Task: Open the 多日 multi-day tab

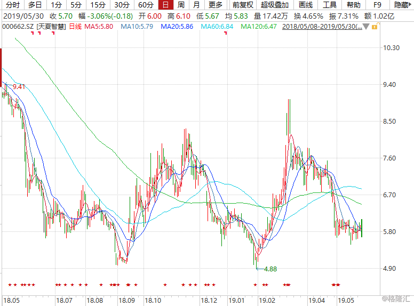Action: click(35, 5)
